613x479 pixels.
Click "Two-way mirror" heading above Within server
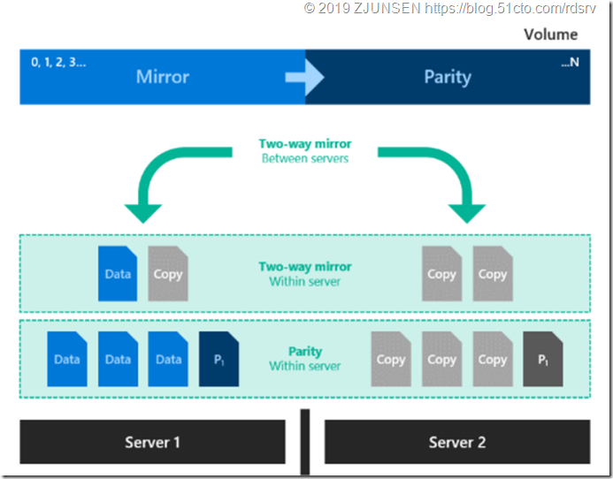point(305,267)
